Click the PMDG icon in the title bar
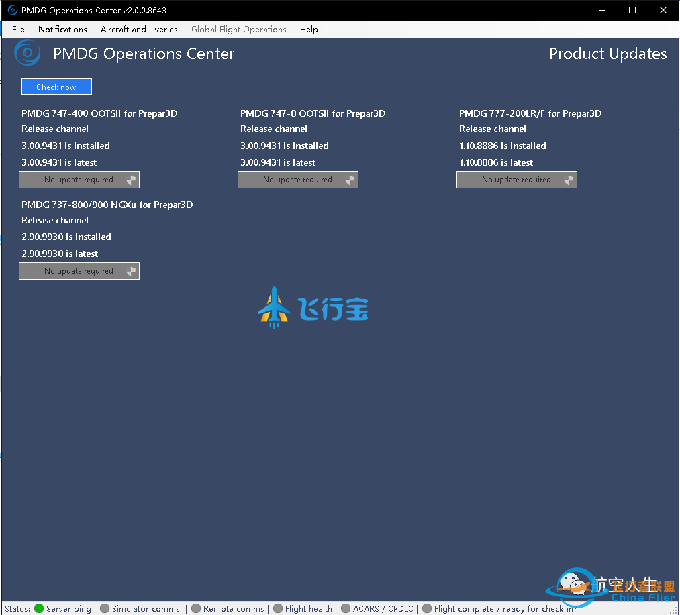 pyautogui.click(x=13, y=10)
